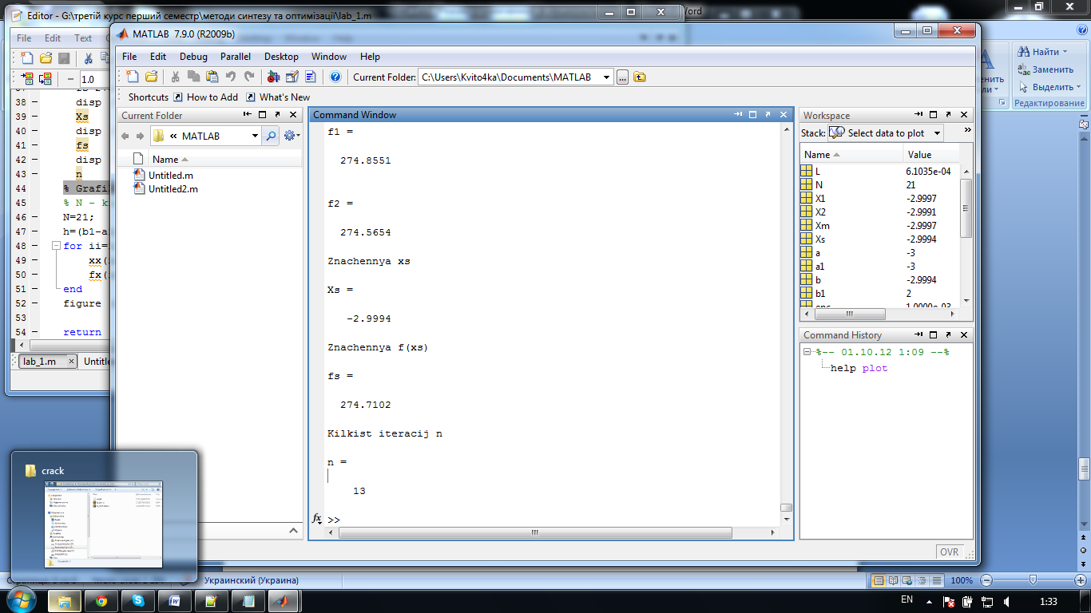The height and width of the screenshot is (613, 1091).
Task: Open Current Folder path dropdown in toolbar
Action: click(x=607, y=77)
